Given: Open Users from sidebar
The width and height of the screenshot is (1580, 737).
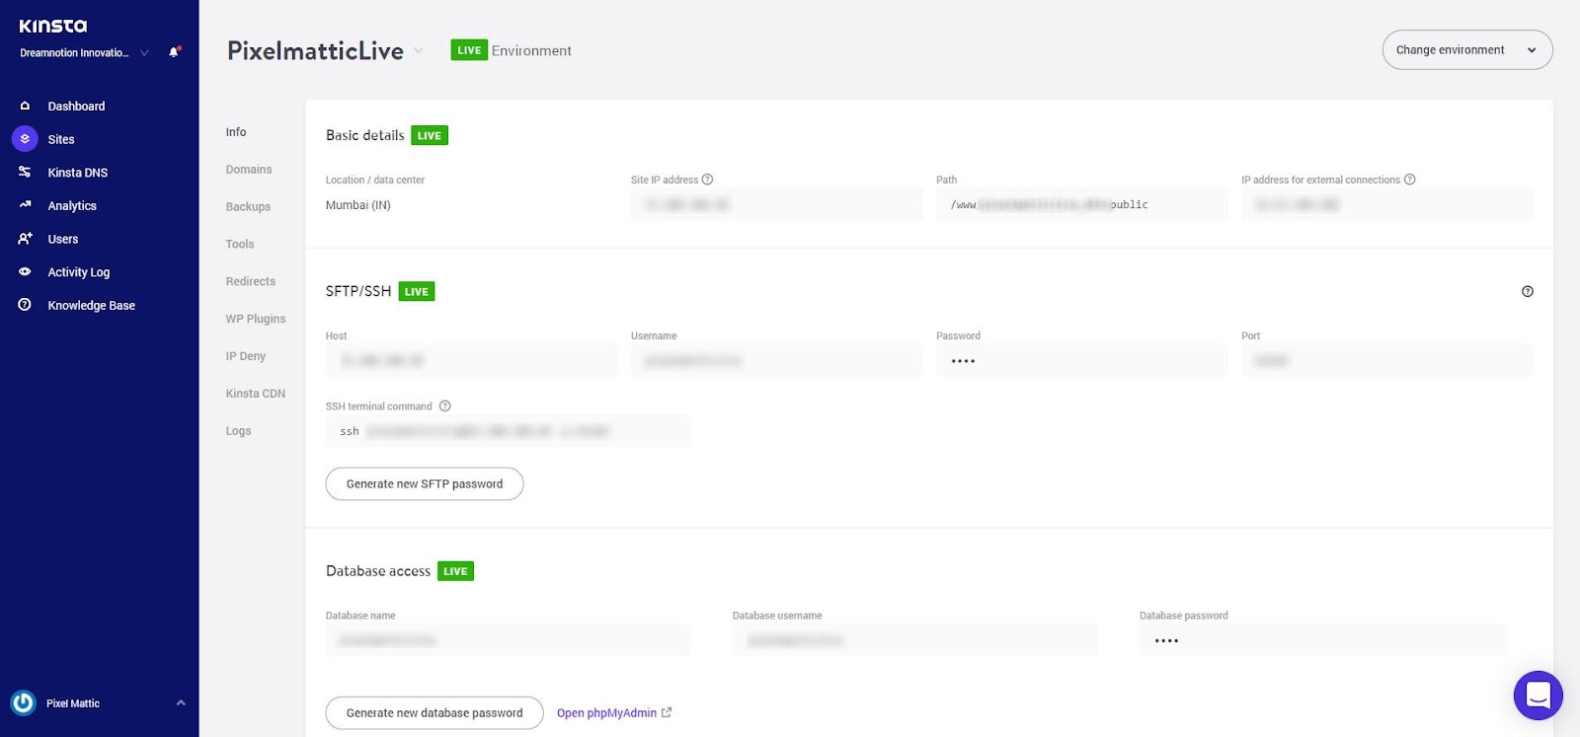Looking at the screenshot, I should point(63,239).
